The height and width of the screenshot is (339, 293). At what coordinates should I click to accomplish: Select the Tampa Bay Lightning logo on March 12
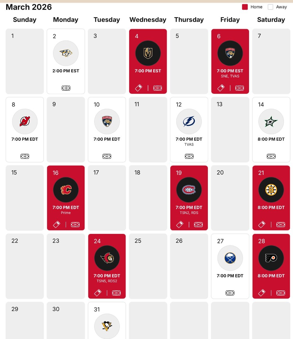(189, 121)
